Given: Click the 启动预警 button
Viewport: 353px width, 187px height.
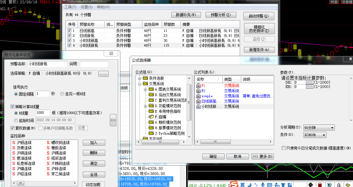Looking at the screenshot, I should tap(259, 16).
